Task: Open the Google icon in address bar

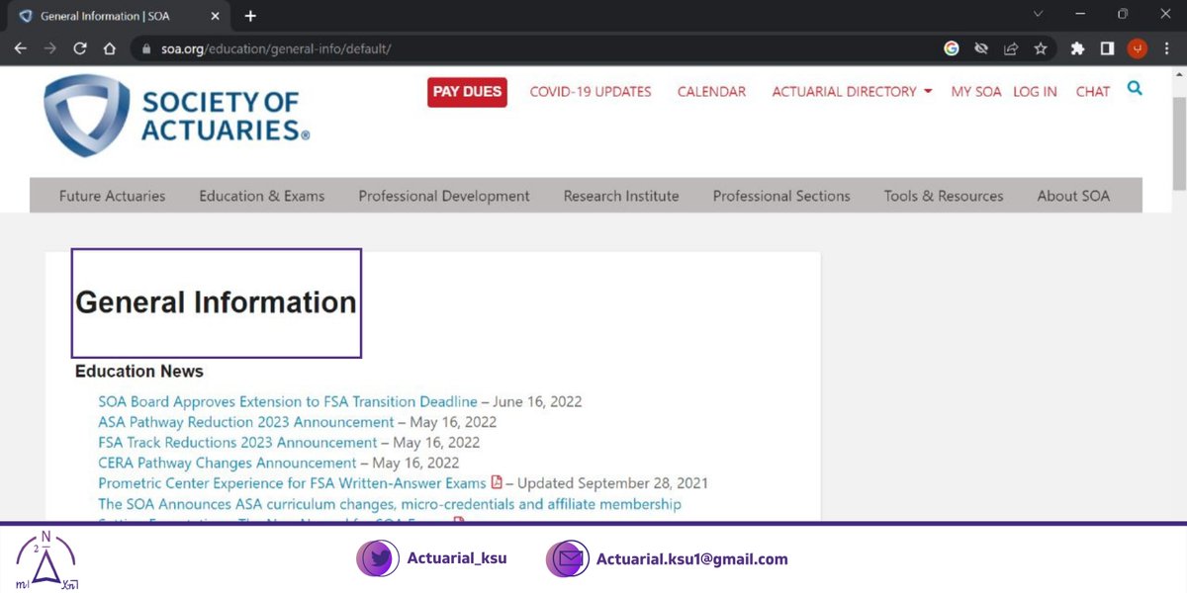Action: click(x=952, y=47)
